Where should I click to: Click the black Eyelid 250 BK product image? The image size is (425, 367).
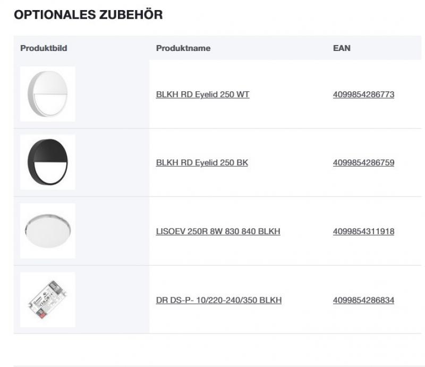coord(48,162)
